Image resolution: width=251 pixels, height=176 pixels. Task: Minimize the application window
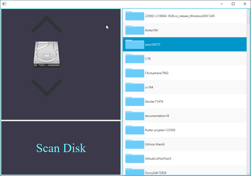click(222, 4)
